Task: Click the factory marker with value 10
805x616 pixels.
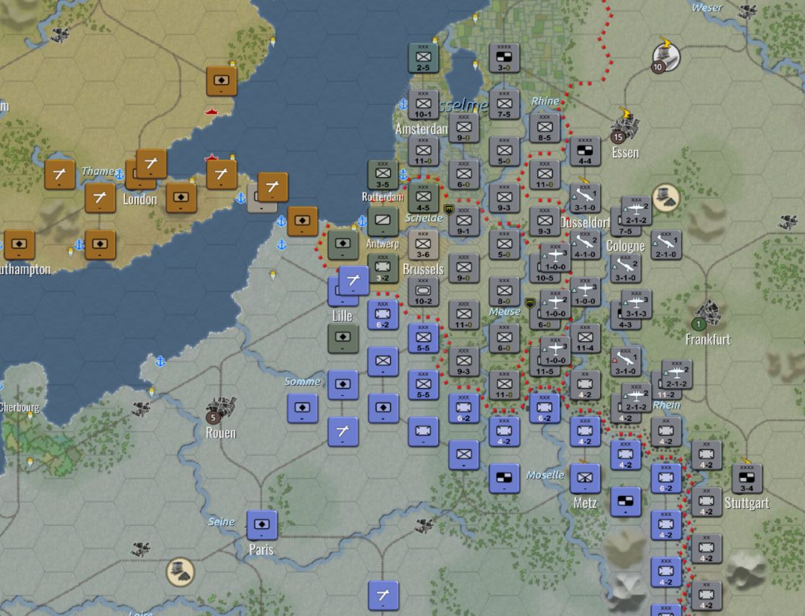Action: click(665, 57)
